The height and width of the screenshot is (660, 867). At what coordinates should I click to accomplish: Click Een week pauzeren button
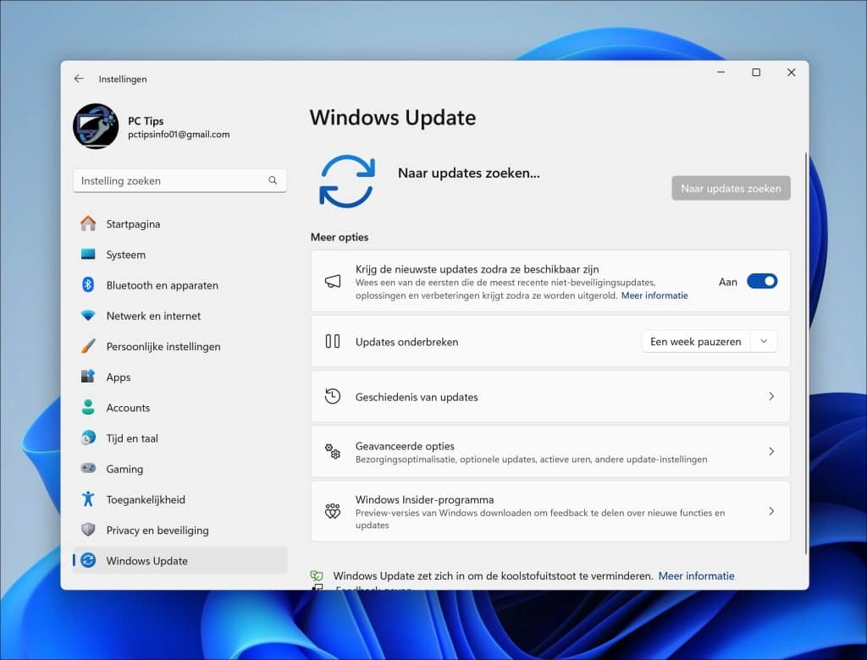tap(696, 342)
